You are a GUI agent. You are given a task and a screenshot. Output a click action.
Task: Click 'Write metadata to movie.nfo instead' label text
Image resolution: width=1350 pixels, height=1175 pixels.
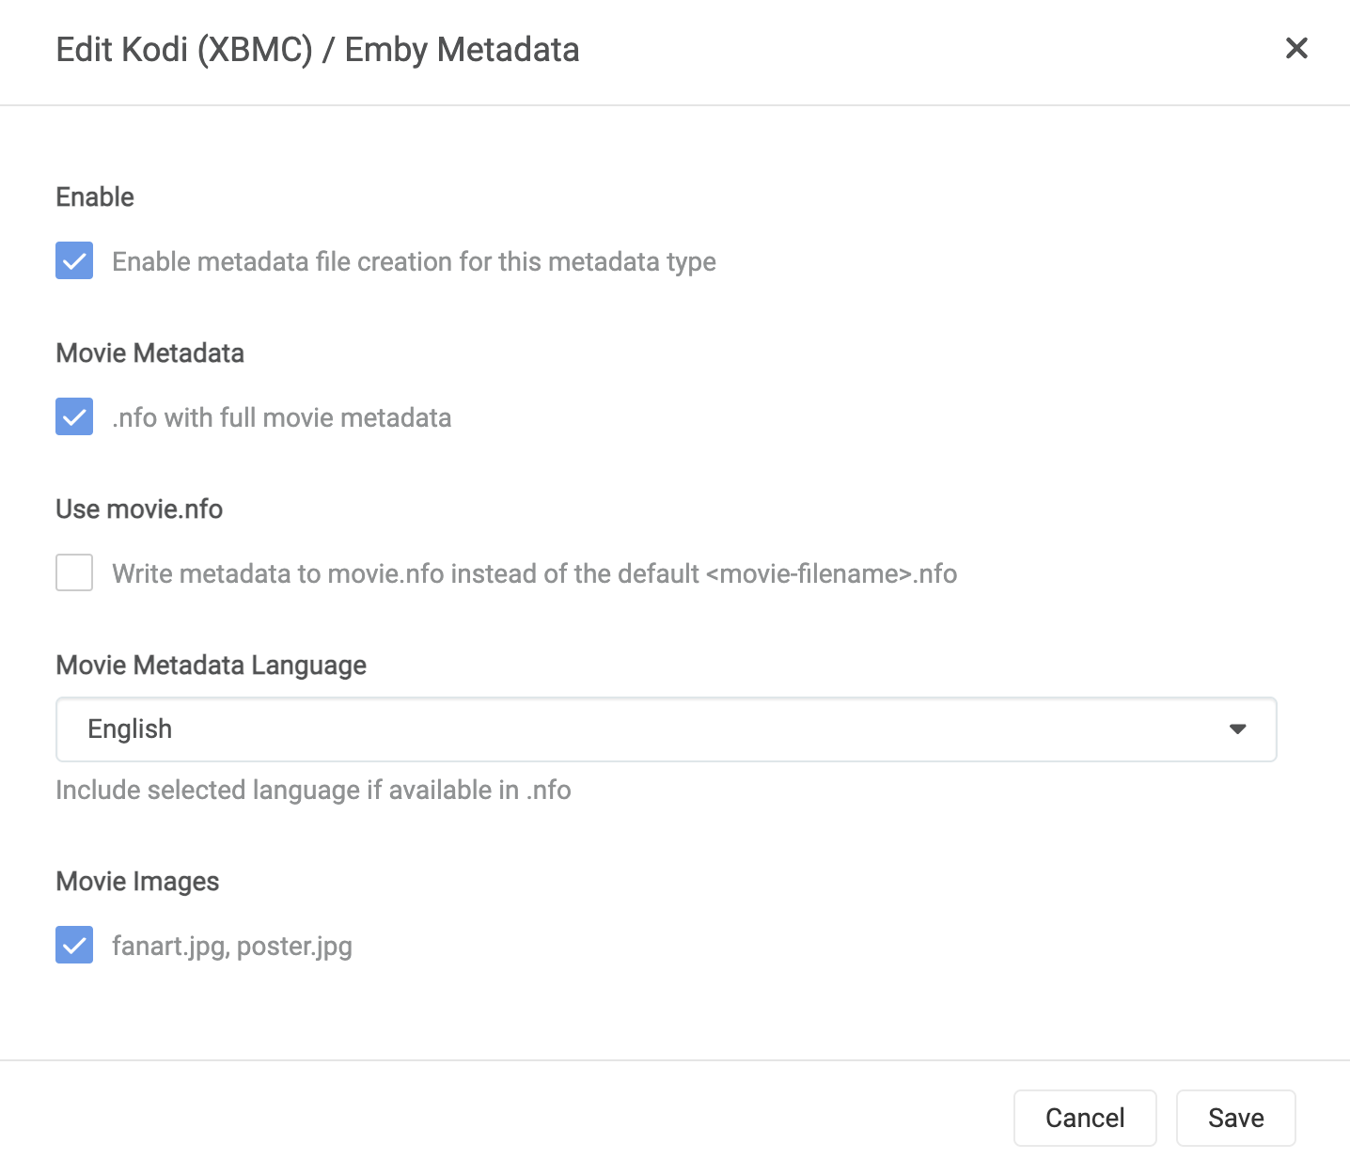pos(534,573)
